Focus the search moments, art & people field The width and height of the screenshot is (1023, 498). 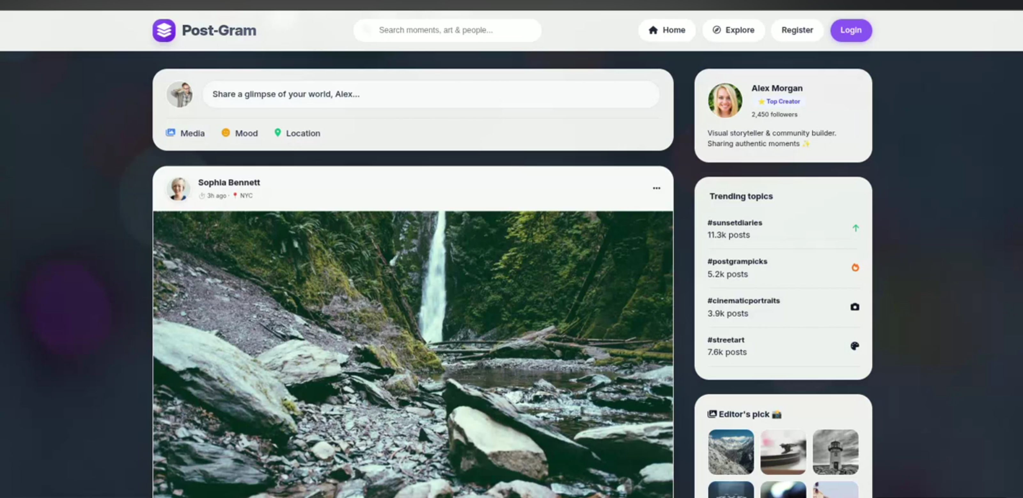pyautogui.click(x=447, y=30)
